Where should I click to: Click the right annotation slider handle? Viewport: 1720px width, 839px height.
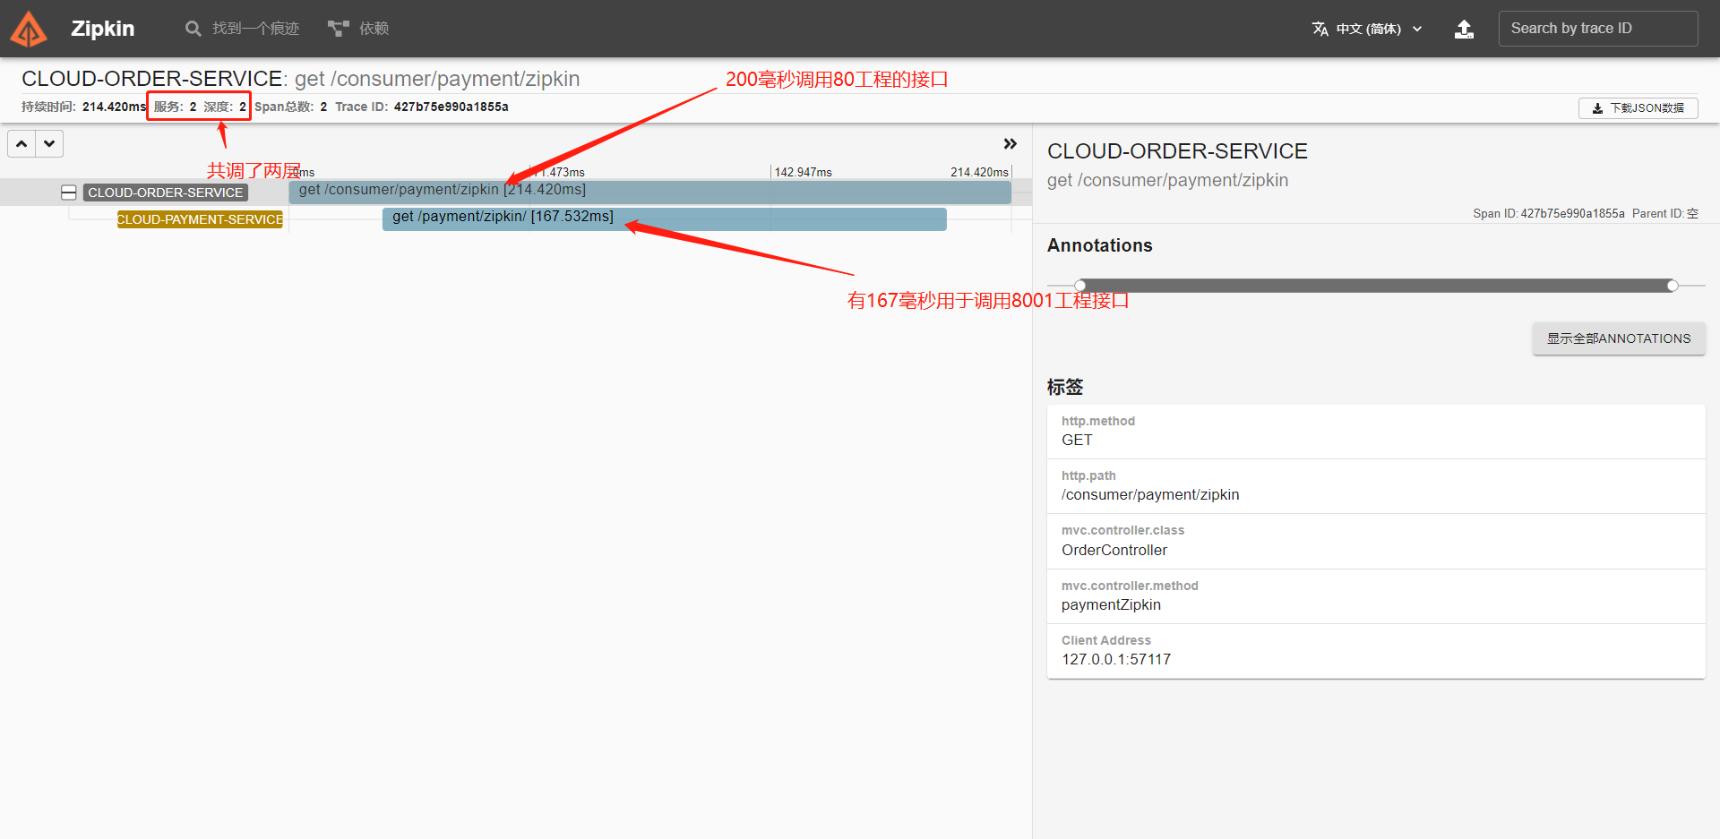click(1673, 286)
